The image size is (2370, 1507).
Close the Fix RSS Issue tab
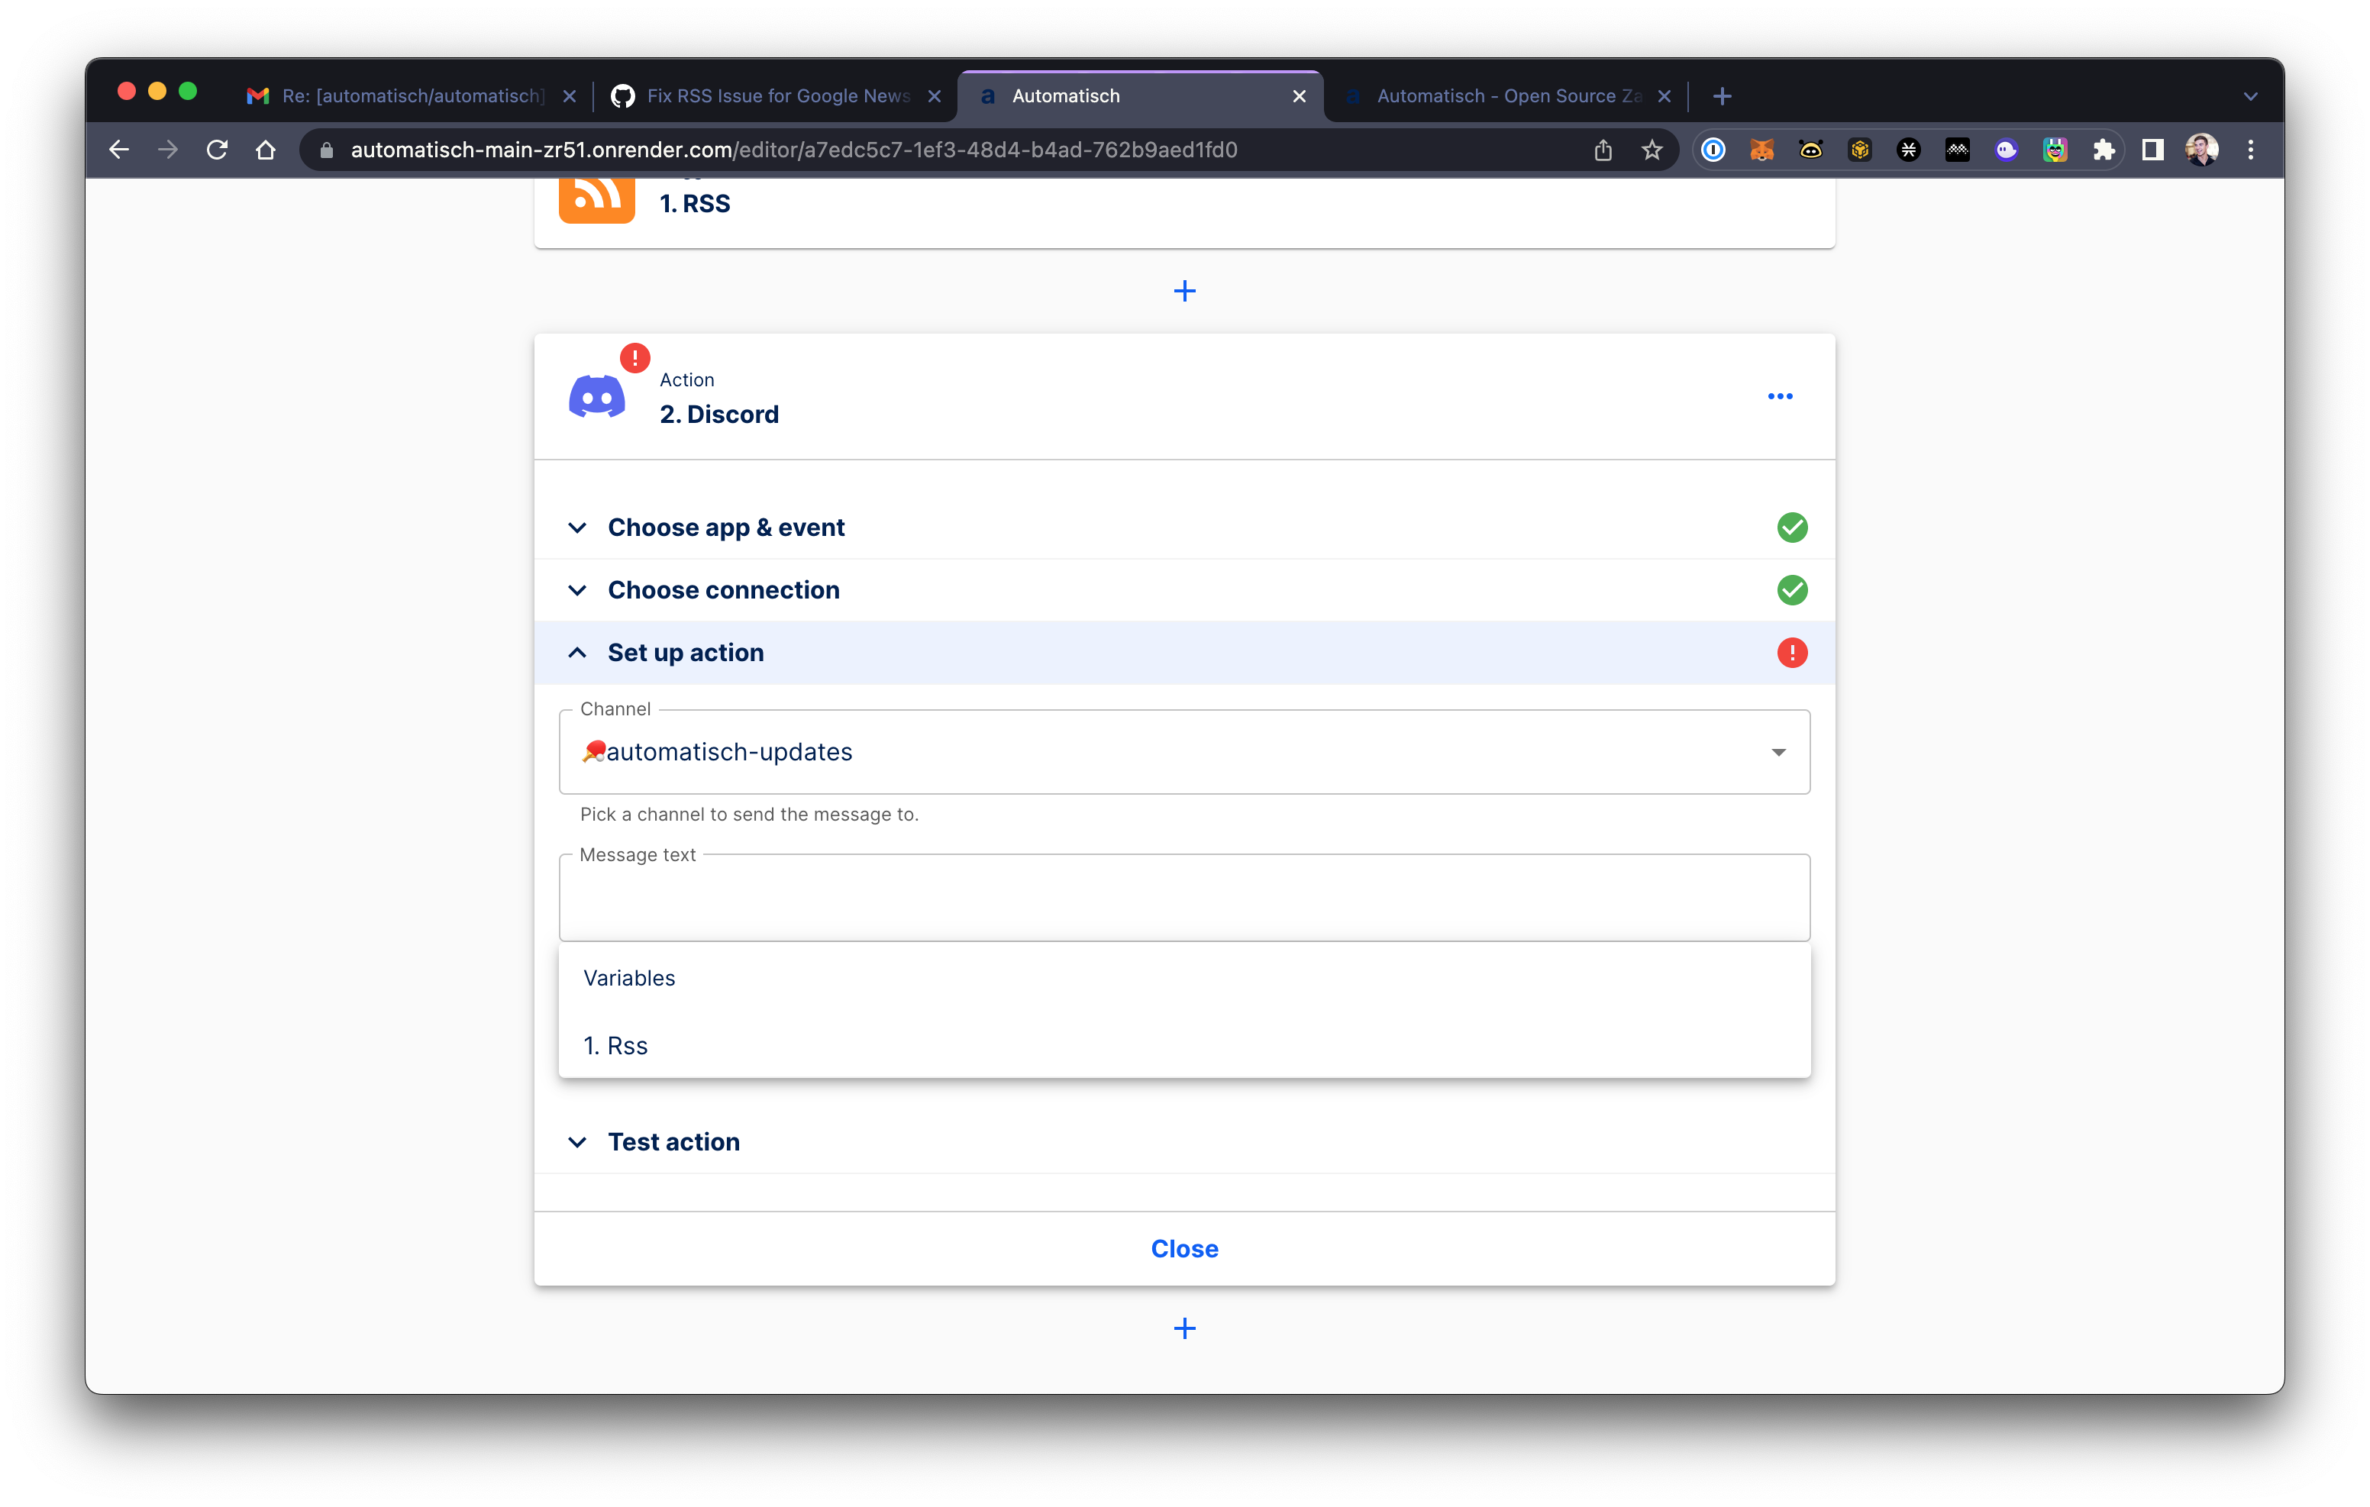[x=934, y=96]
